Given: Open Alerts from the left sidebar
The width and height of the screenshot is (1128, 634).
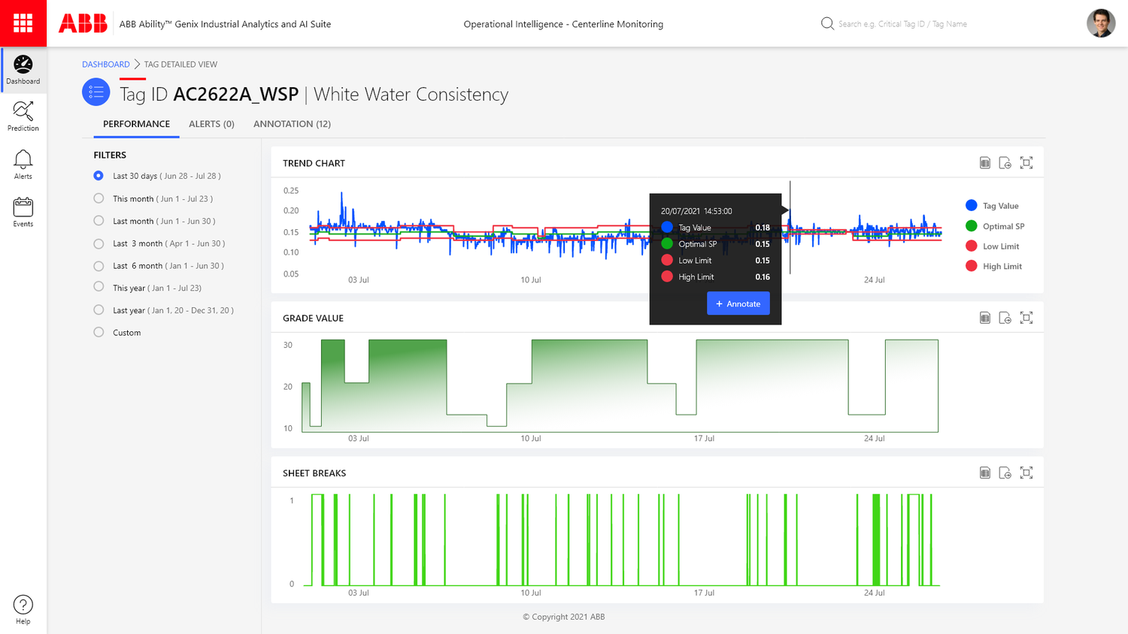Looking at the screenshot, I should pos(23,165).
